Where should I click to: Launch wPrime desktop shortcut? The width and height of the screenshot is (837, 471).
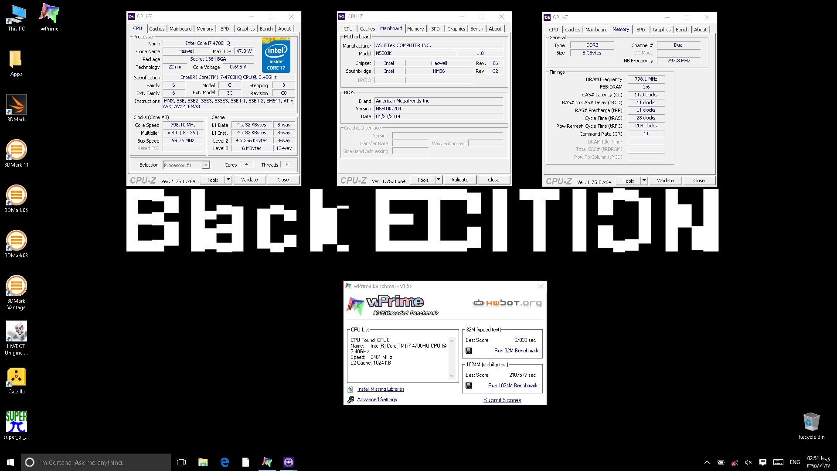(49, 17)
